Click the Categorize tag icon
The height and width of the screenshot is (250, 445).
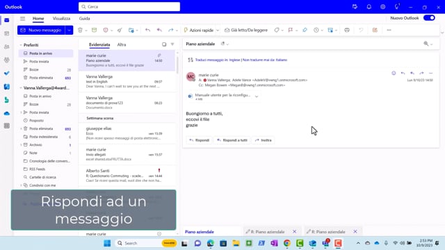(277, 30)
